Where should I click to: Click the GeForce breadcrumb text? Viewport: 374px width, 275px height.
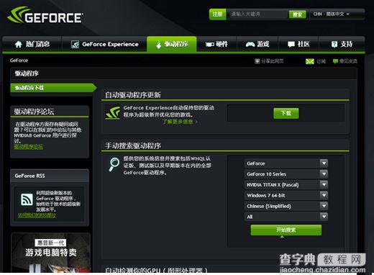19,60
